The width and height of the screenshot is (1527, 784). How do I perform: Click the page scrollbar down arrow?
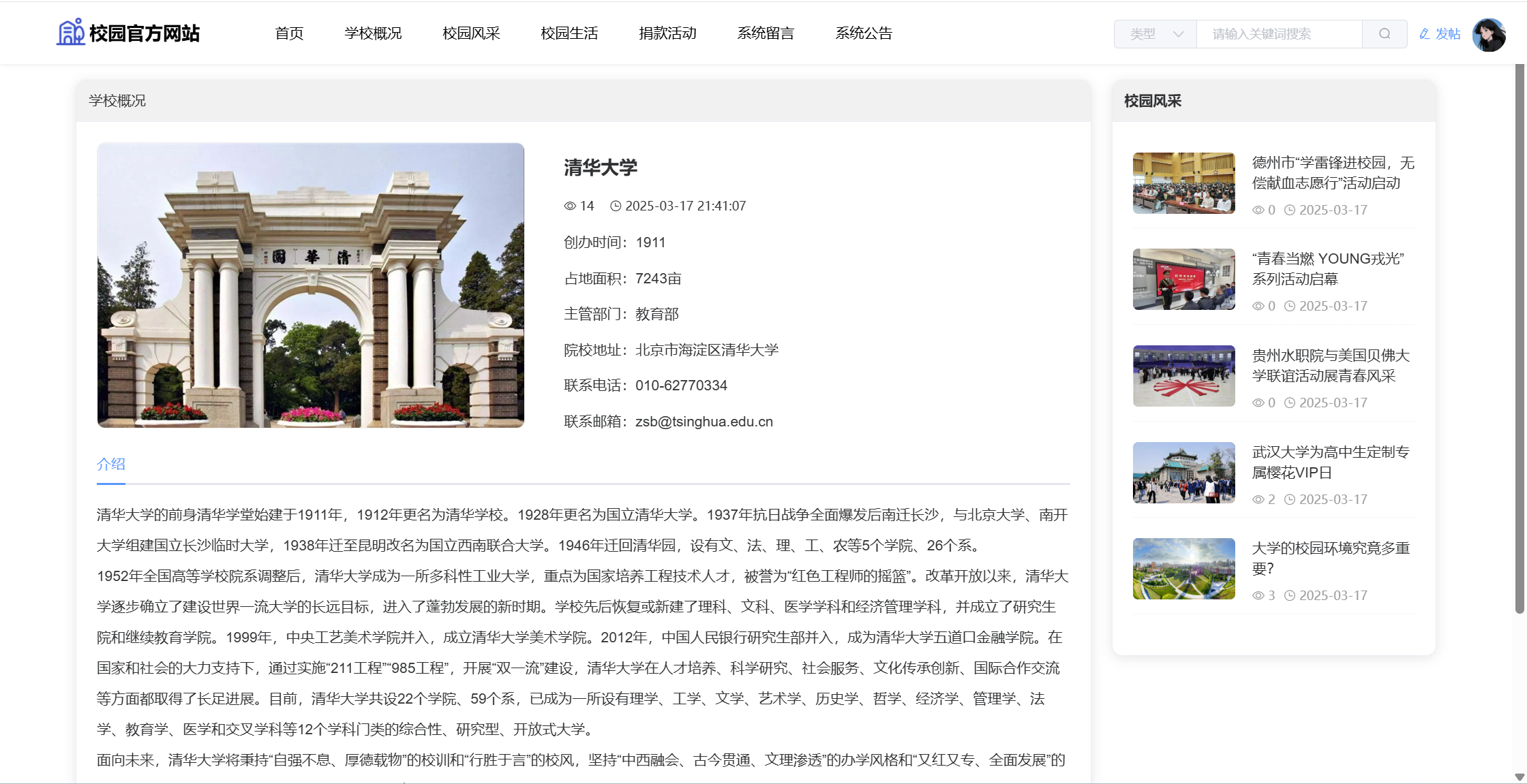1520,777
